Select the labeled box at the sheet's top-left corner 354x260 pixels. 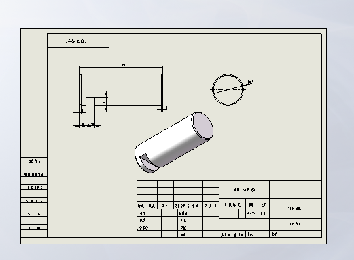[78, 41]
